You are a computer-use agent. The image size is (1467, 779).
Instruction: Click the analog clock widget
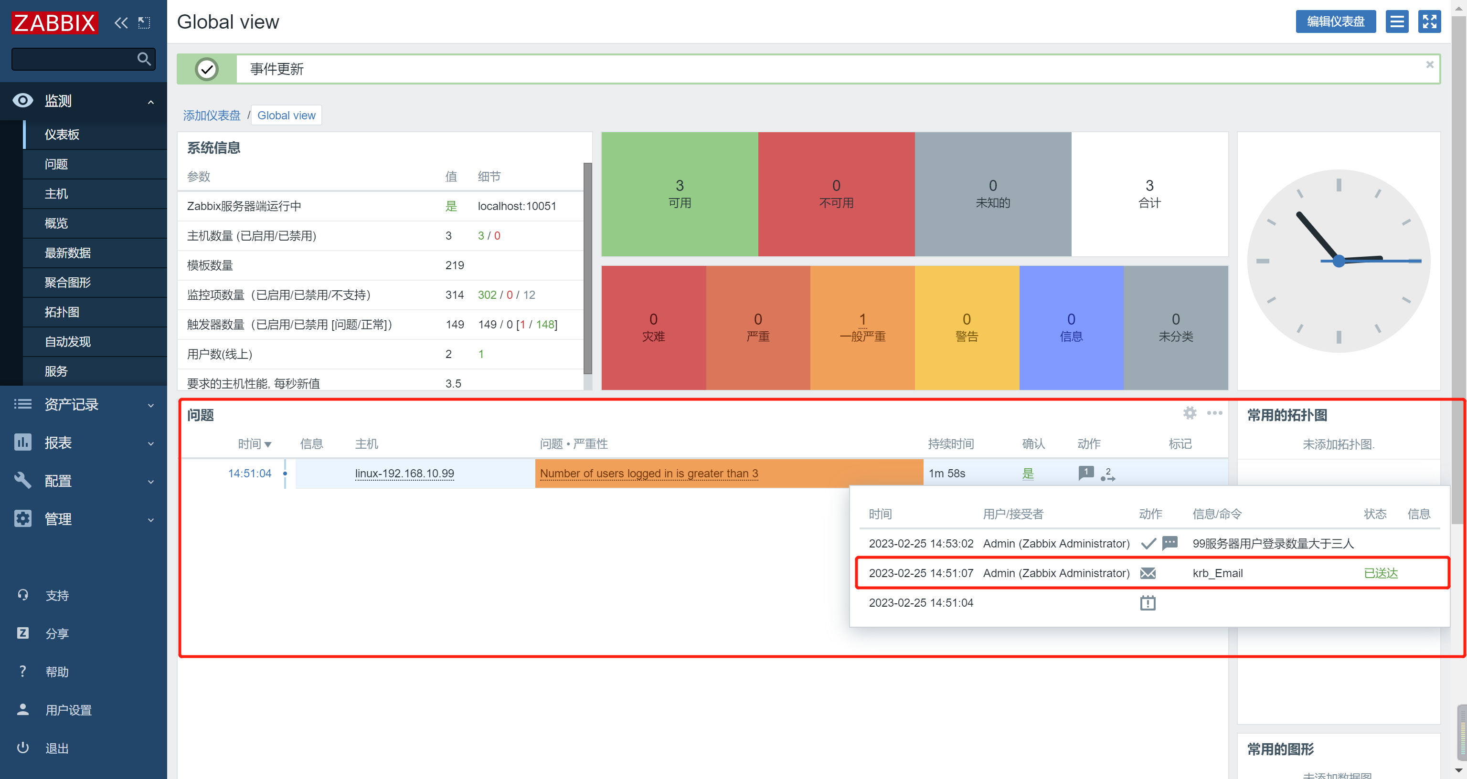pyautogui.click(x=1338, y=261)
